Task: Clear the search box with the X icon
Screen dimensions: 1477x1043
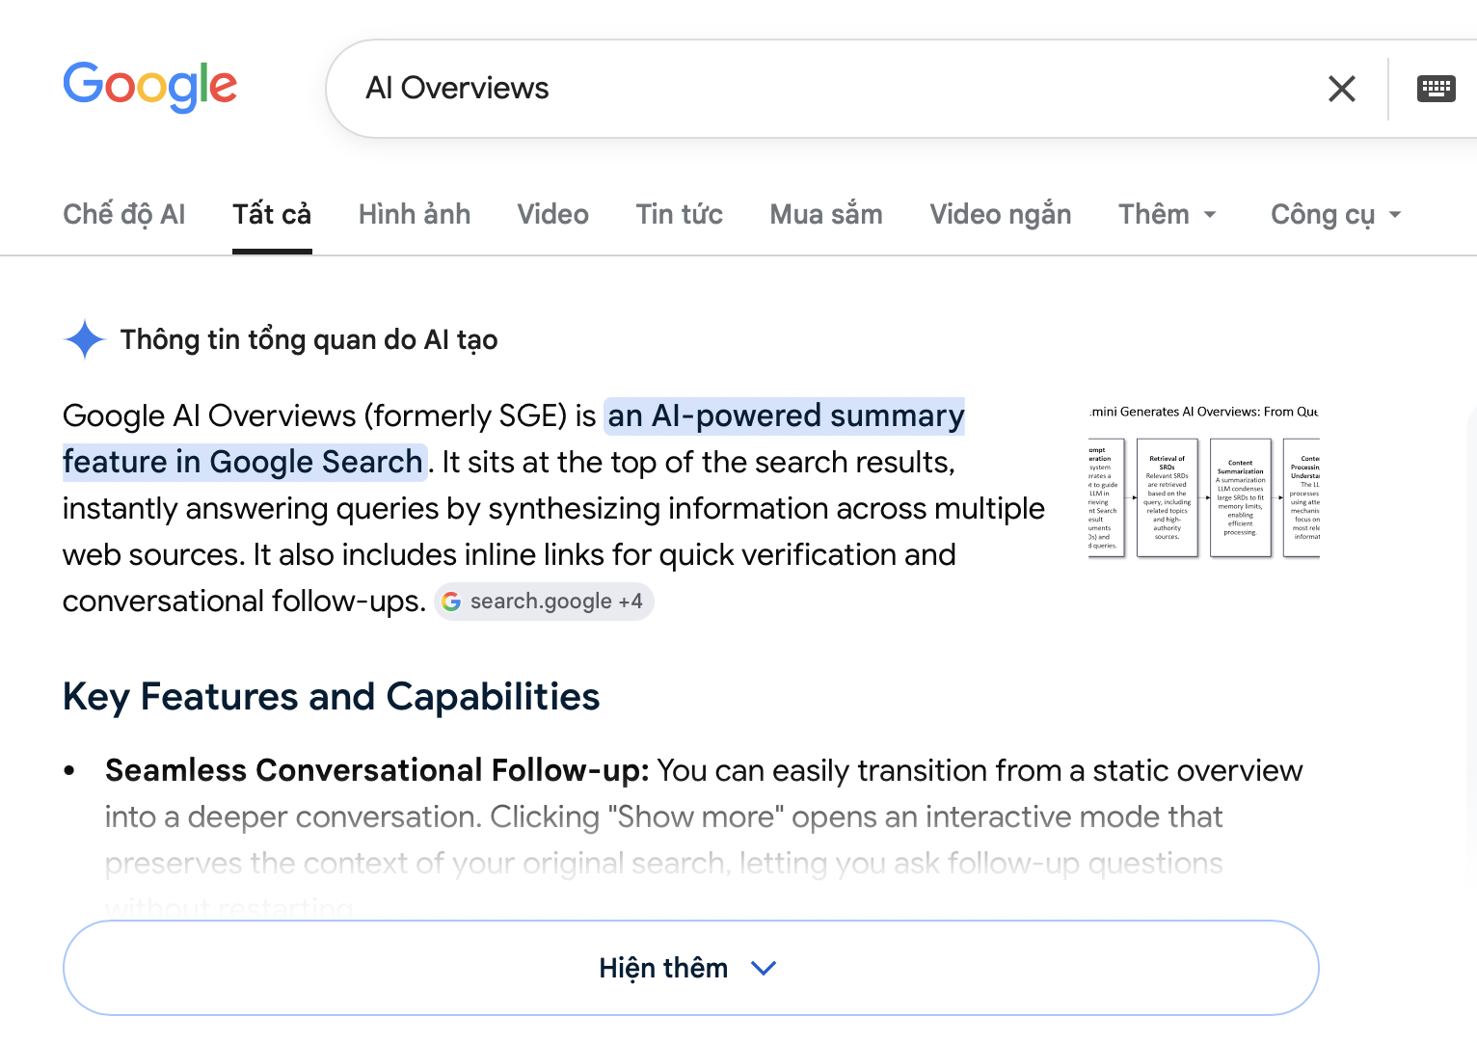Action: pyautogui.click(x=1341, y=89)
